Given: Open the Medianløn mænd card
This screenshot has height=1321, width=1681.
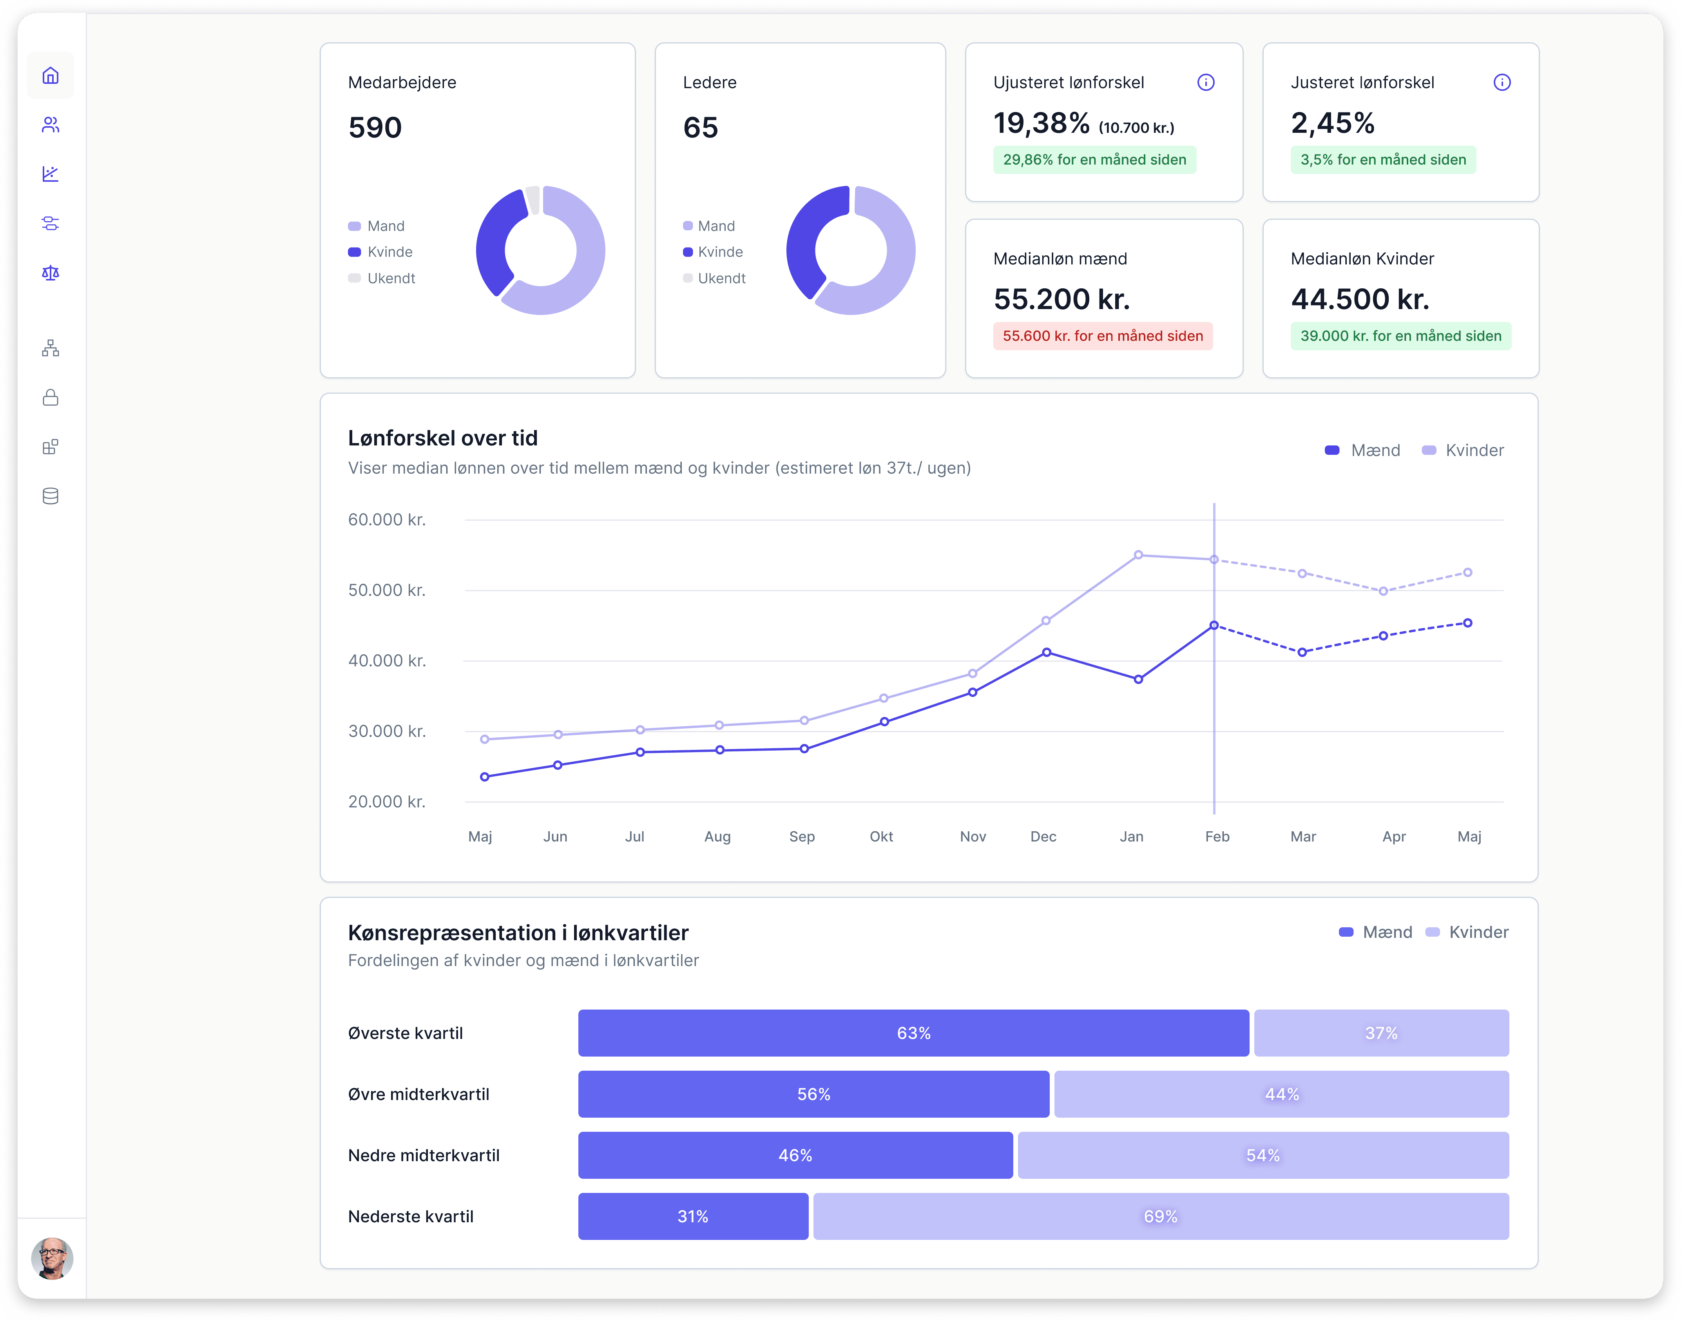Looking at the screenshot, I should [x=1104, y=299].
